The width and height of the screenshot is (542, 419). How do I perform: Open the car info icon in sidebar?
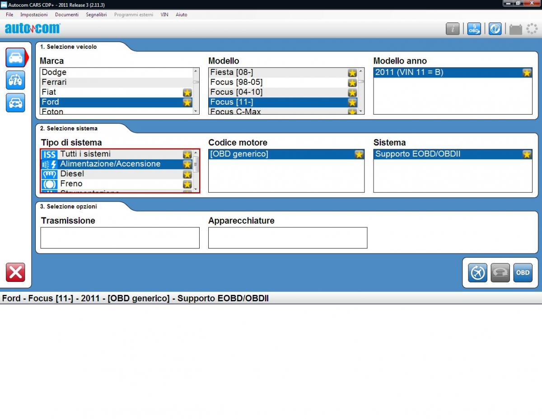[15, 80]
